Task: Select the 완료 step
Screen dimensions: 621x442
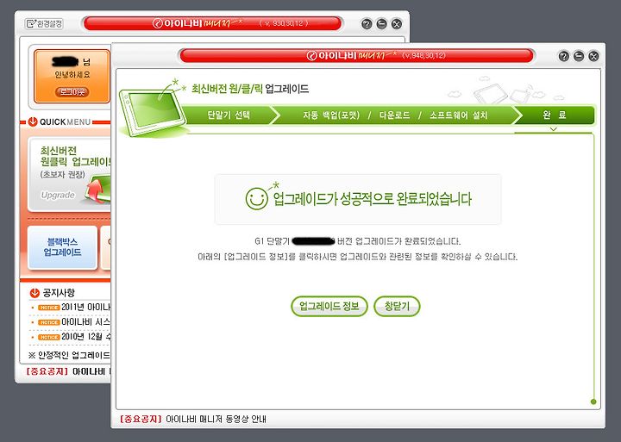Action: [x=555, y=115]
